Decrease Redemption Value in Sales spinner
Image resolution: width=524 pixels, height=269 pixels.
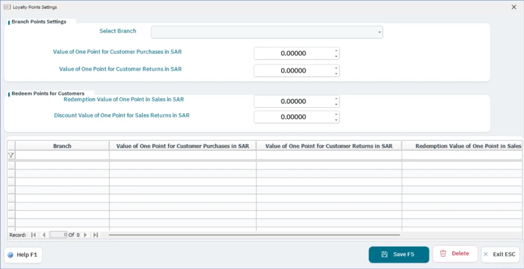336,105
